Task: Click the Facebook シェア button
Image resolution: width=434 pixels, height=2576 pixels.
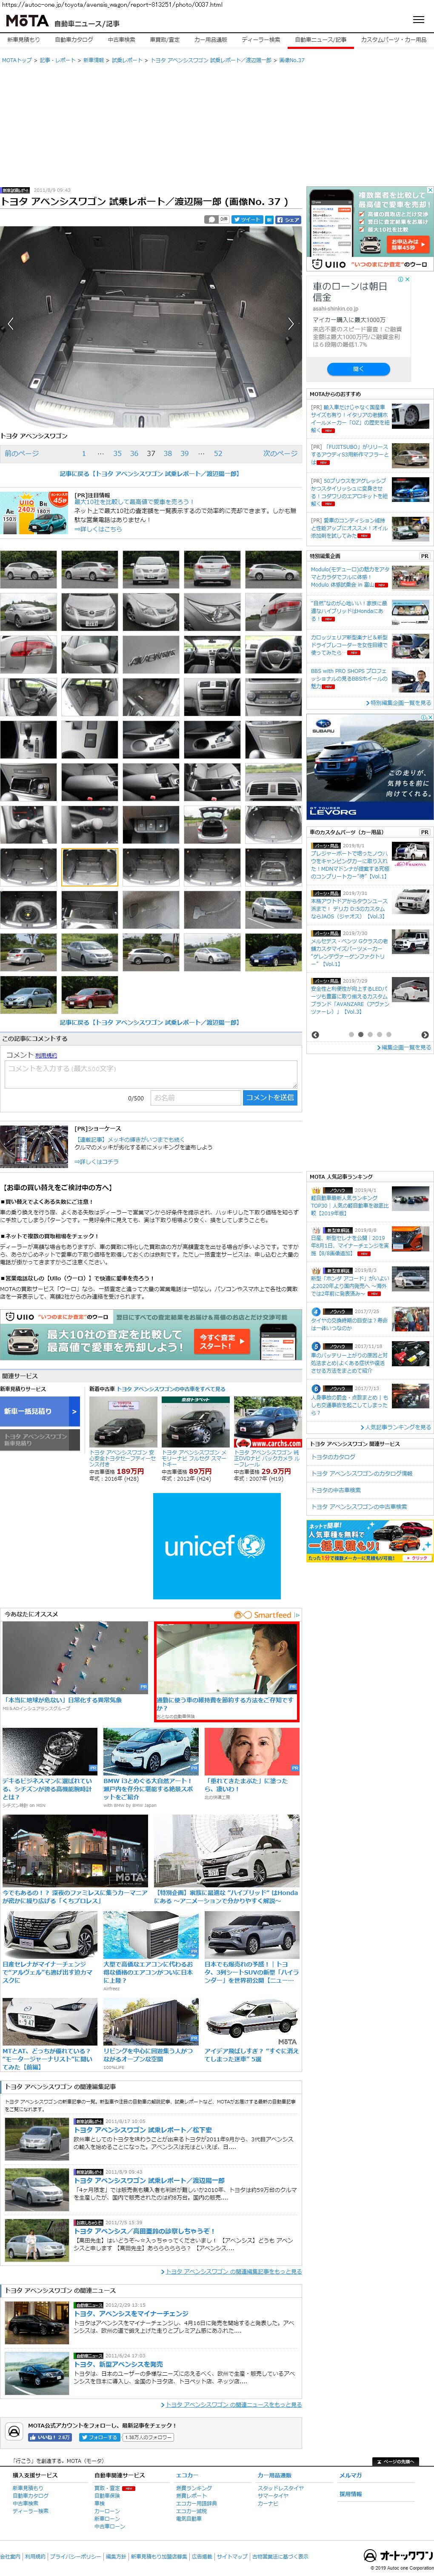Action: pos(287,219)
